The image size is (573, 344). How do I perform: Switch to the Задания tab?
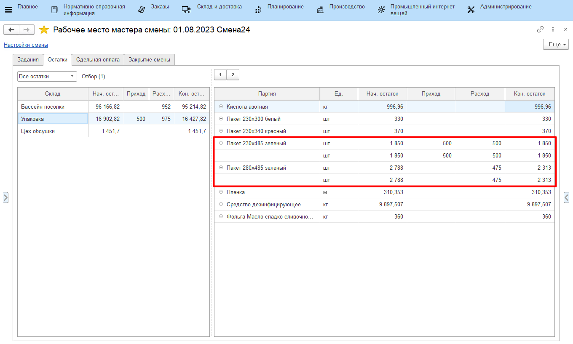[28, 60]
